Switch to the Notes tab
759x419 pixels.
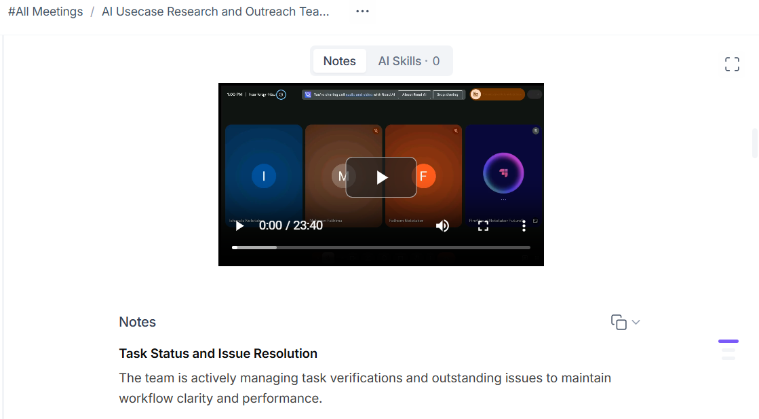(339, 61)
